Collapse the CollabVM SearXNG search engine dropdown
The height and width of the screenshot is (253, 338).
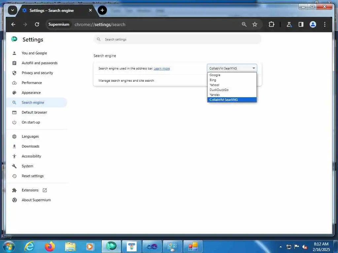(x=232, y=68)
